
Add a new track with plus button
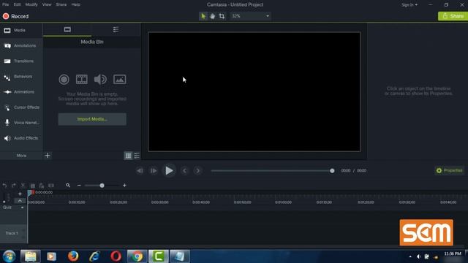20,194
